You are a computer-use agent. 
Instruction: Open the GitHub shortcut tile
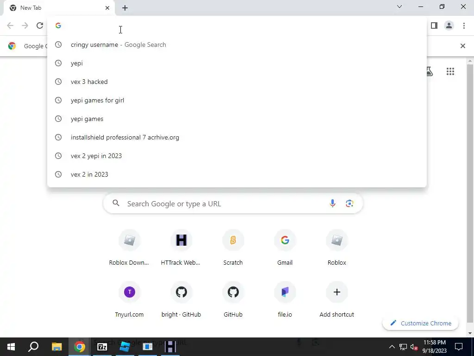(x=233, y=300)
